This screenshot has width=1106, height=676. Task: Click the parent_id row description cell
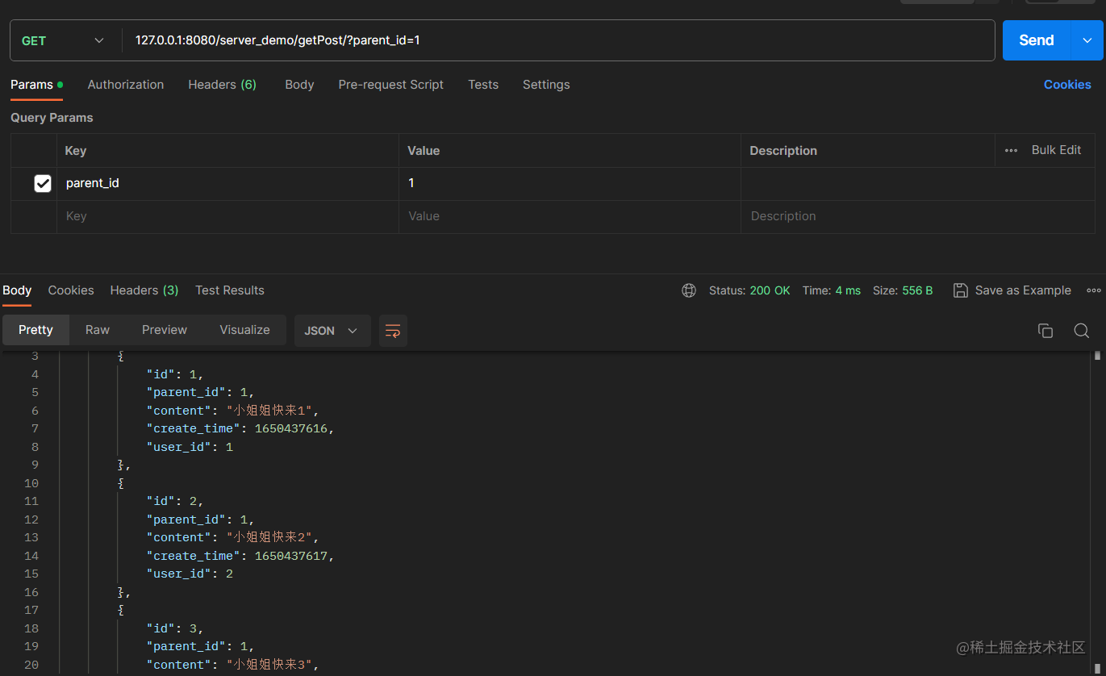(x=918, y=184)
